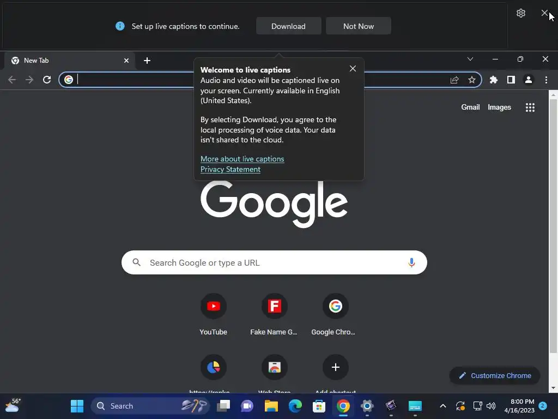Open the volume control tray icon

pyautogui.click(x=491, y=406)
